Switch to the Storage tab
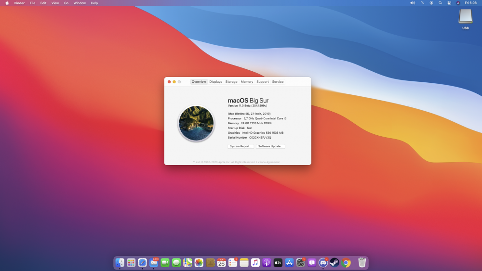 coord(231,82)
